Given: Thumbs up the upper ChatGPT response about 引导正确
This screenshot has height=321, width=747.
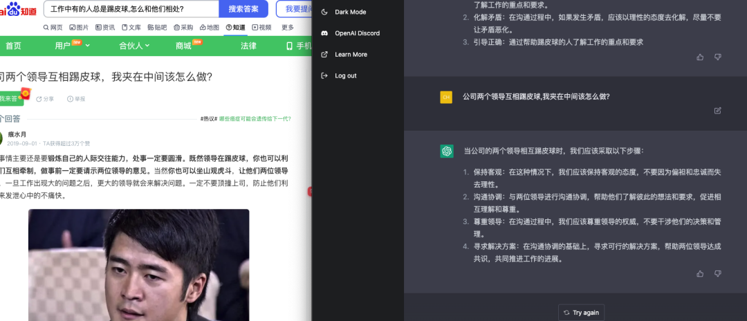Looking at the screenshot, I should pos(700,57).
